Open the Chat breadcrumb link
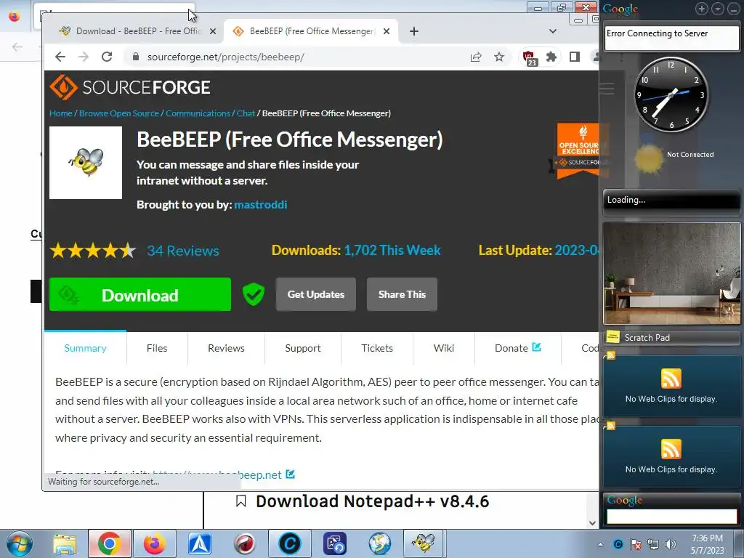The height and width of the screenshot is (558, 744). [x=246, y=113]
